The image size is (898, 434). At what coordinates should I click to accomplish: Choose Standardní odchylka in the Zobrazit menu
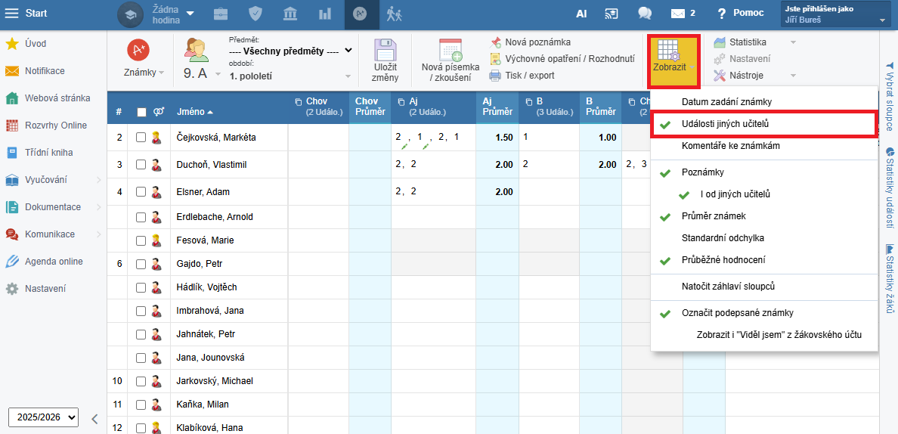[x=723, y=237]
